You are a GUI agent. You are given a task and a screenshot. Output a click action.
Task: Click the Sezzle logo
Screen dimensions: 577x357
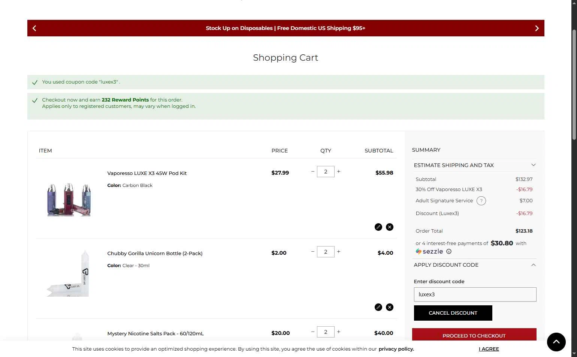pos(429,251)
